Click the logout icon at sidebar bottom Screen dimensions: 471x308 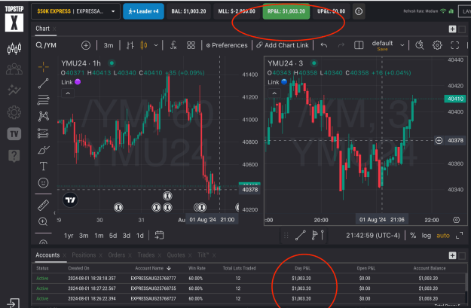13,303
